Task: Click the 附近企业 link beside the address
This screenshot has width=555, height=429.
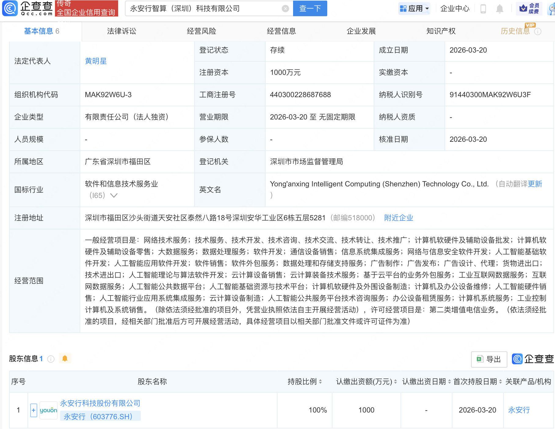Action: point(398,218)
